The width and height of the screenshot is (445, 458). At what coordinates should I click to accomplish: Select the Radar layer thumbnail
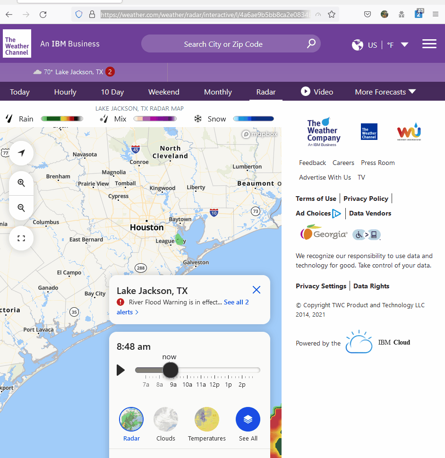[x=131, y=419]
